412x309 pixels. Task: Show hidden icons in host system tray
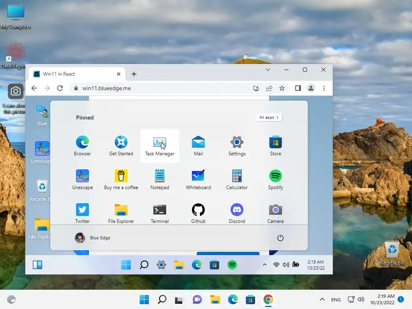322,299
